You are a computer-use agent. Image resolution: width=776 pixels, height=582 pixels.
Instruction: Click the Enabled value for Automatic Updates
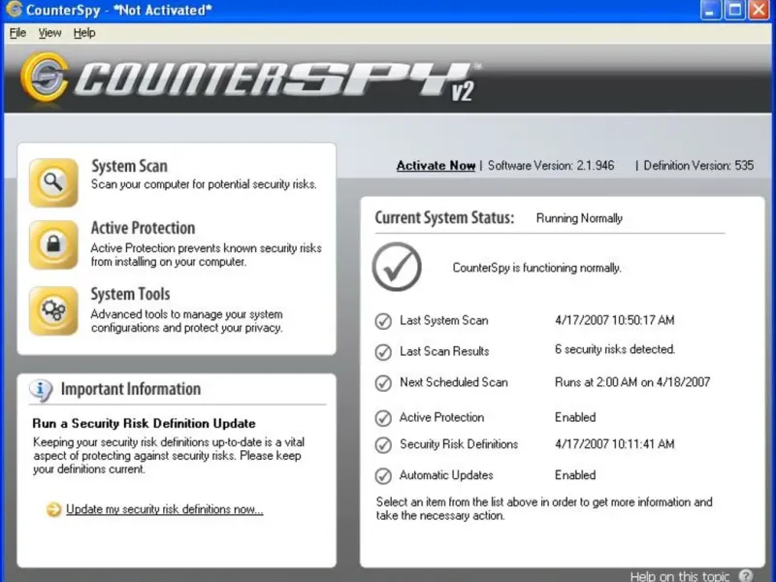click(x=575, y=475)
